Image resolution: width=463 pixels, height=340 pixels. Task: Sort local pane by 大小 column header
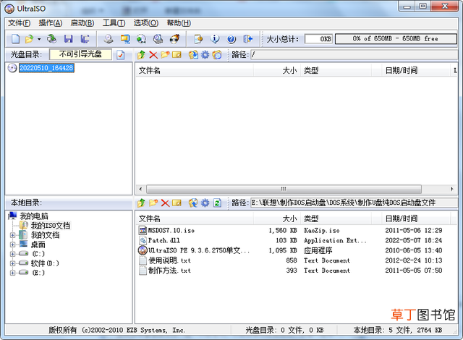pyautogui.click(x=276, y=218)
